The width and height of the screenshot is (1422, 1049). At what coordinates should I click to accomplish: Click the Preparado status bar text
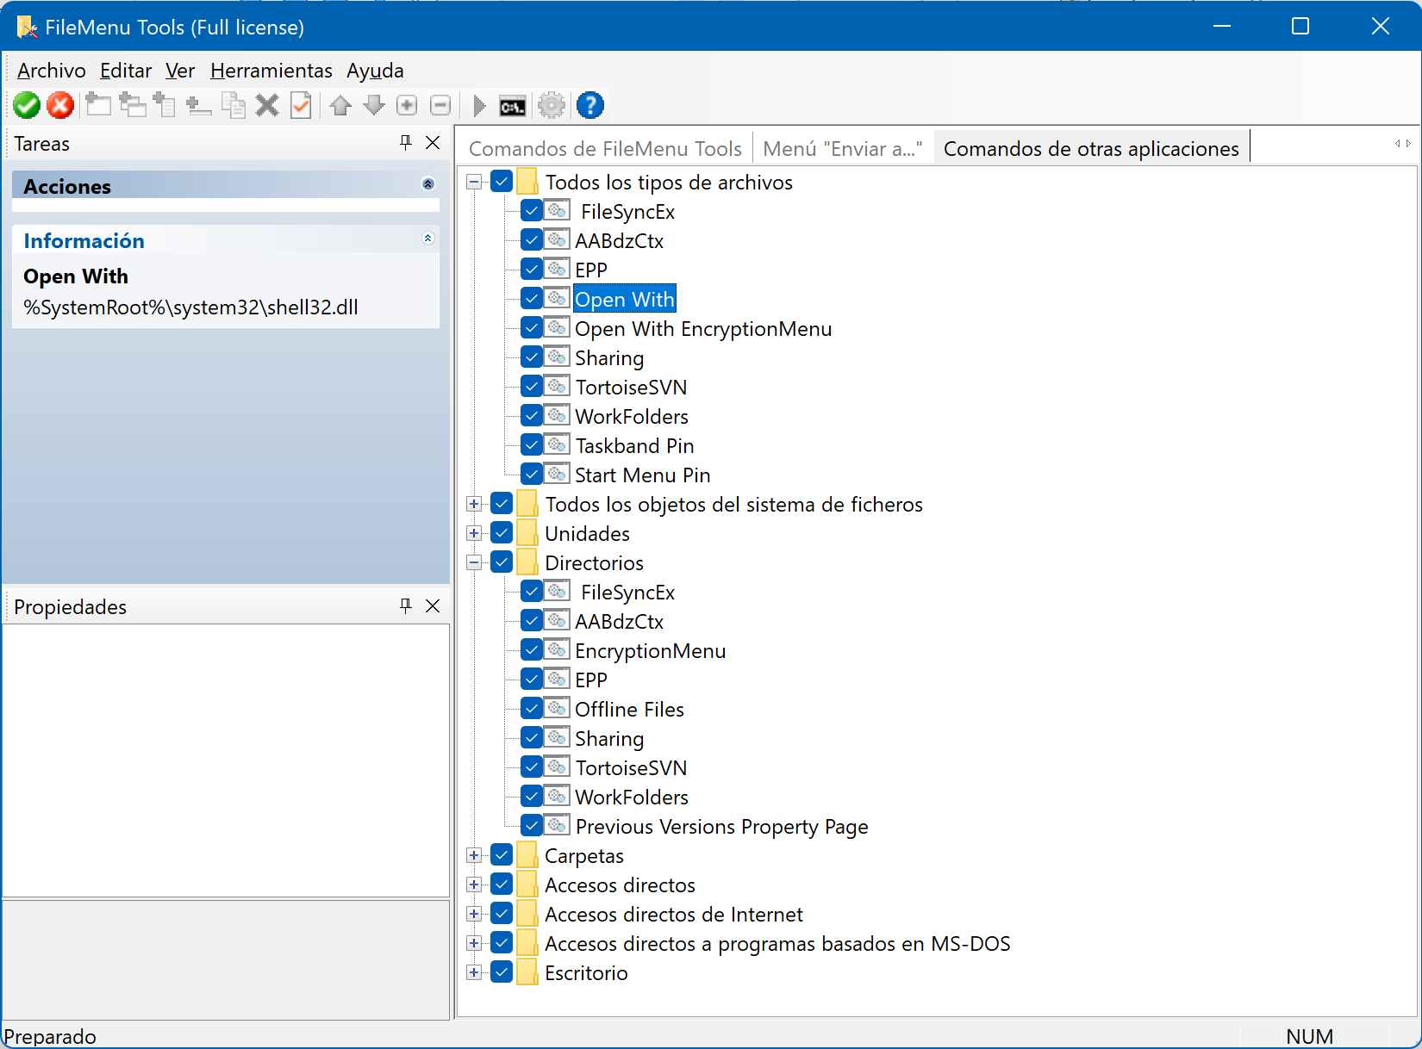[x=50, y=1036]
